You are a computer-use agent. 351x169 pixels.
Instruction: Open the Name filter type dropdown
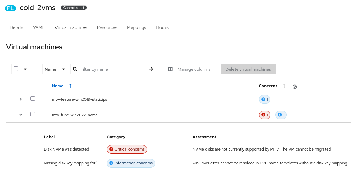coord(56,69)
